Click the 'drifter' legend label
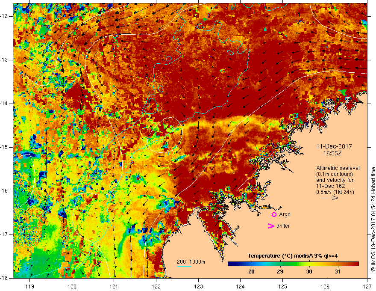Image resolution: width=376 pixels, height=291 pixels. pos(283,226)
